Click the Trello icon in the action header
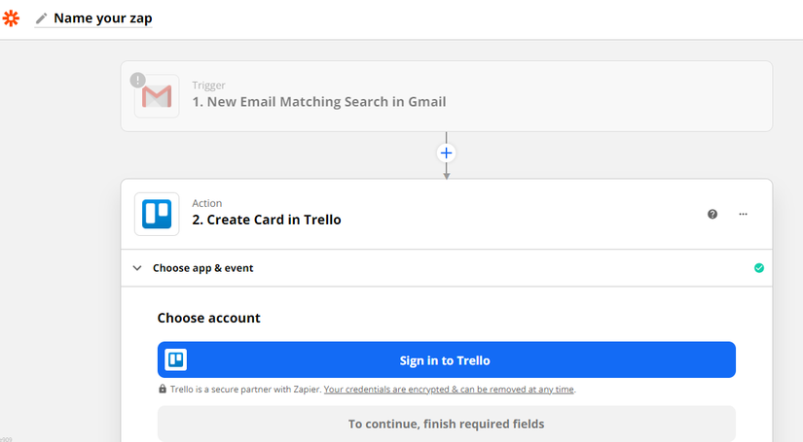 (157, 214)
